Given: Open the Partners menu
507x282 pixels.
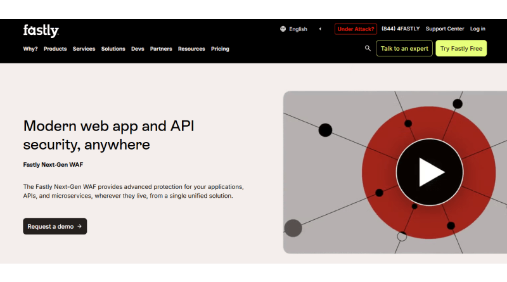Looking at the screenshot, I should [x=161, y=49].
